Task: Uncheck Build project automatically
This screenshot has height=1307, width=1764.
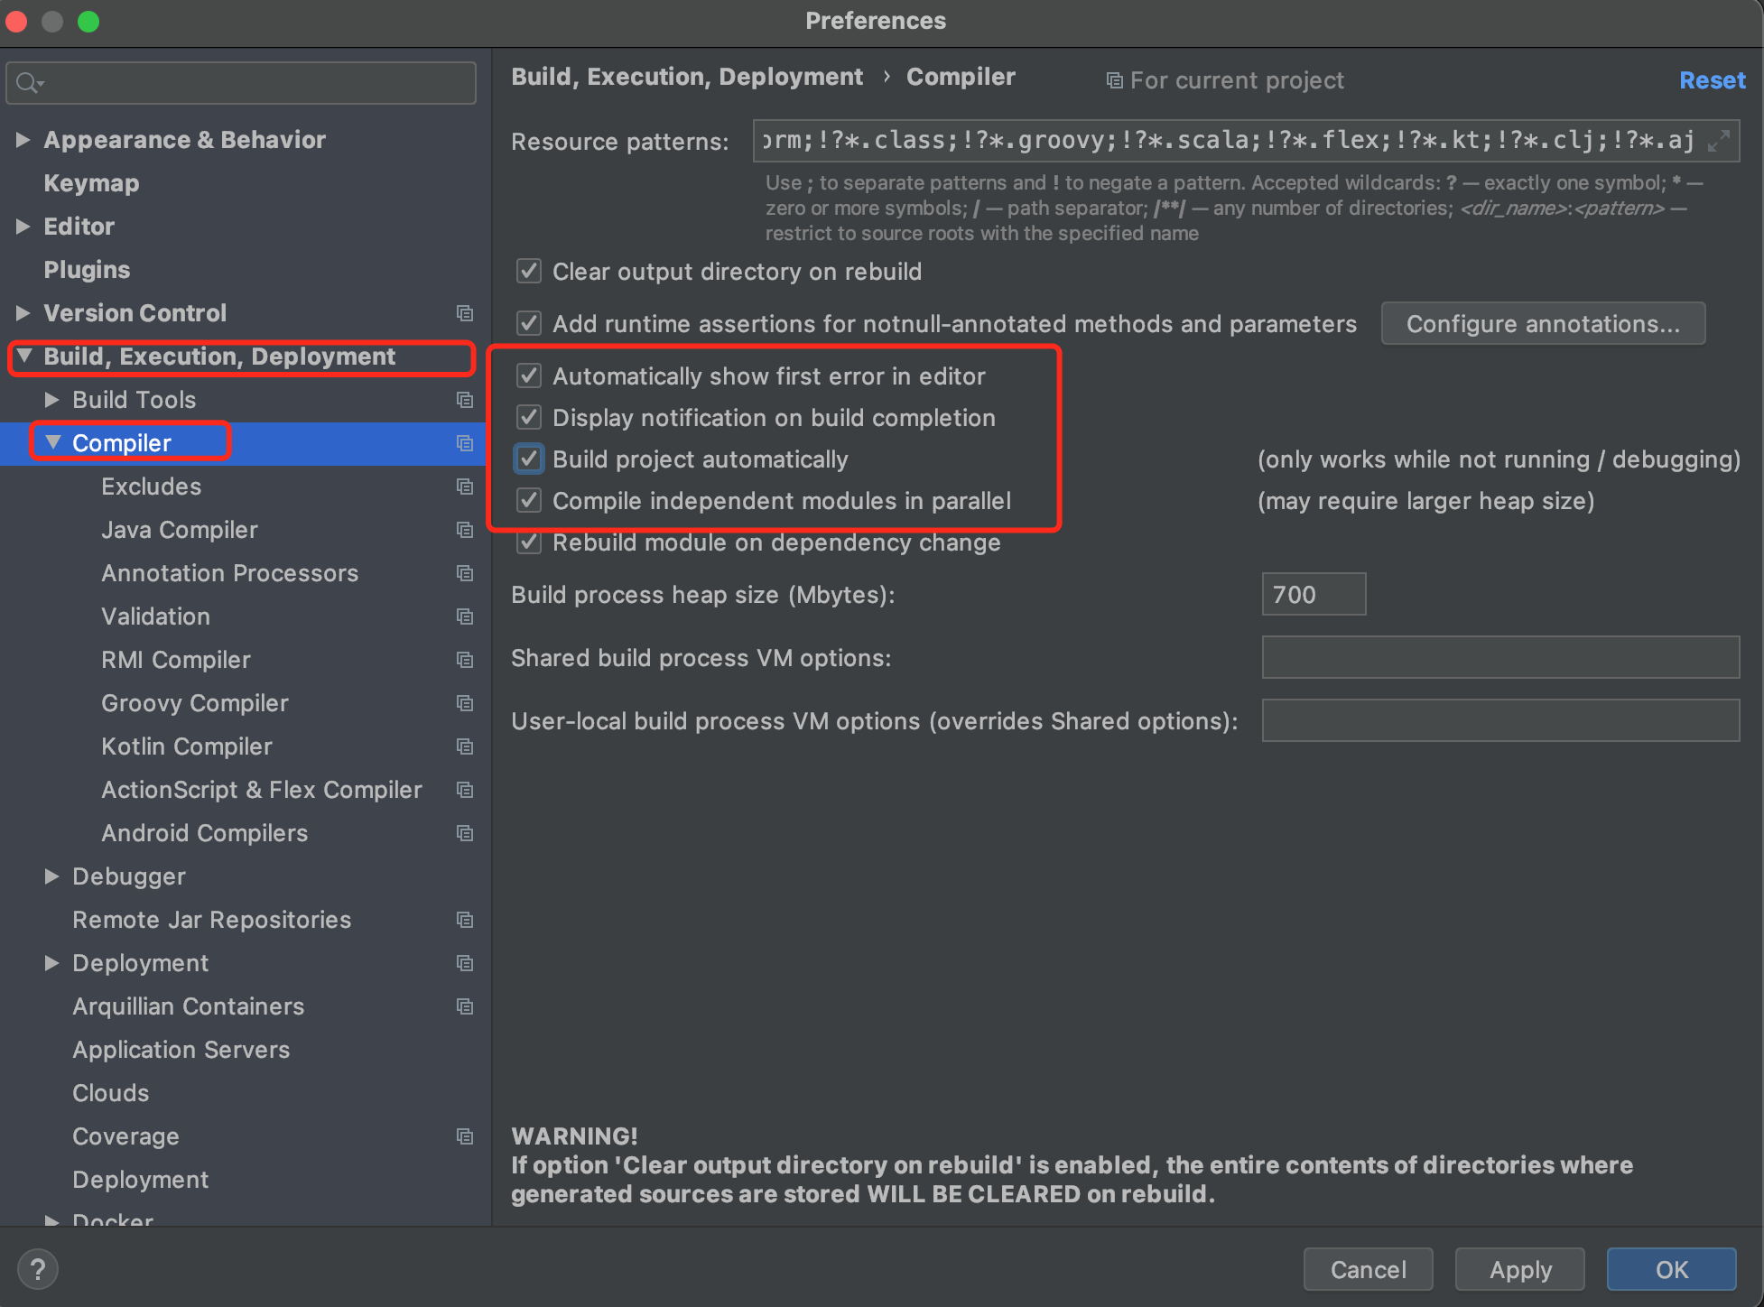Action: (529, 459)
